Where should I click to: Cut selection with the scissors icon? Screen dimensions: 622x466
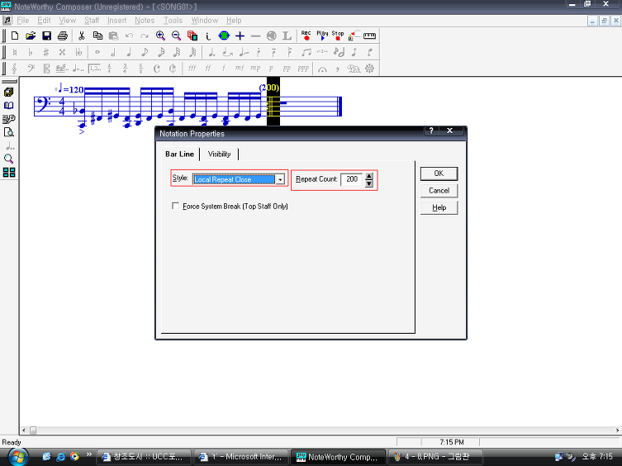pos(81,36)
